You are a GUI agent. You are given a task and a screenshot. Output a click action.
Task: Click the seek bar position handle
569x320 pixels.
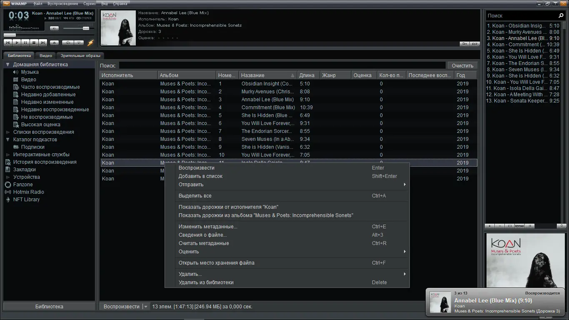[10, 35]
